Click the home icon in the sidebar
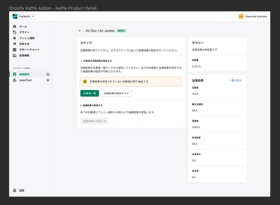Image resolution: width=280 pixels, height=205 pixels. [x=15, y=27]
